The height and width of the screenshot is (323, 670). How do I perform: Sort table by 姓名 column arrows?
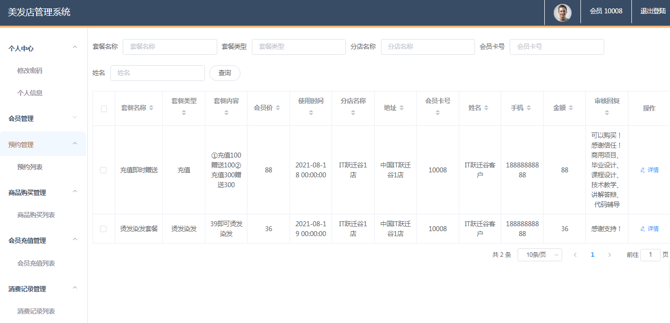coord(486,108)
